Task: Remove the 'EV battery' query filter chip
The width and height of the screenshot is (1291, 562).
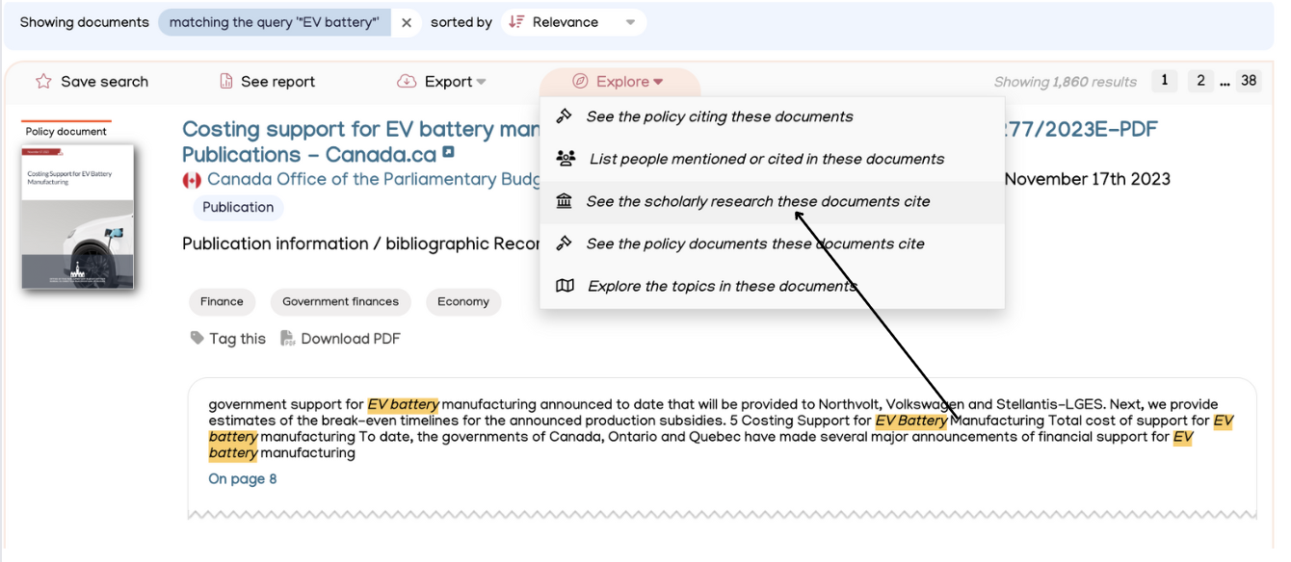Action: pos(406,21)
